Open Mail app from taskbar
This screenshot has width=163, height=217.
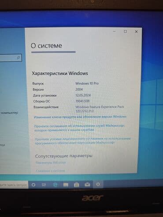[87, 184]
